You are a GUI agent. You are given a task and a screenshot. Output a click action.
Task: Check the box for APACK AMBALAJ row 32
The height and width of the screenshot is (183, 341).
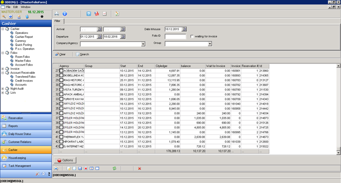[61, 94]
